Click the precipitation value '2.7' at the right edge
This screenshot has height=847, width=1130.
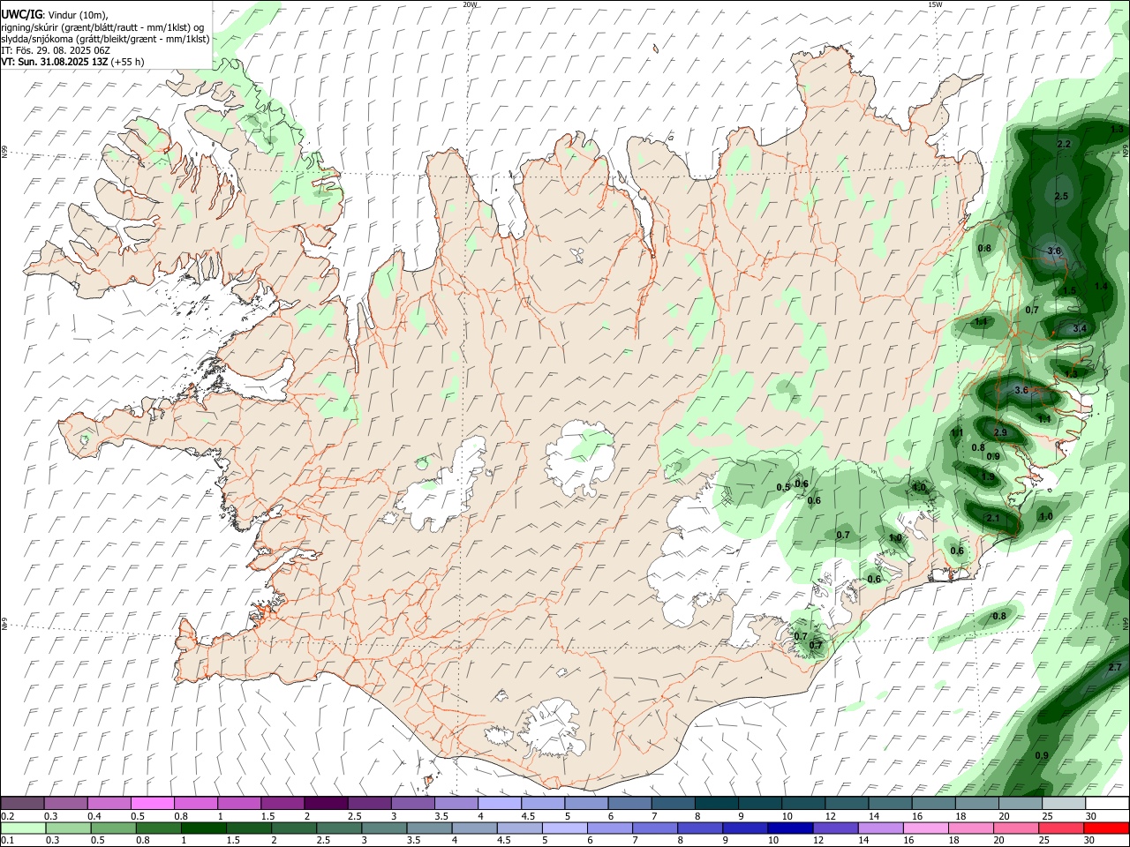1114,667
